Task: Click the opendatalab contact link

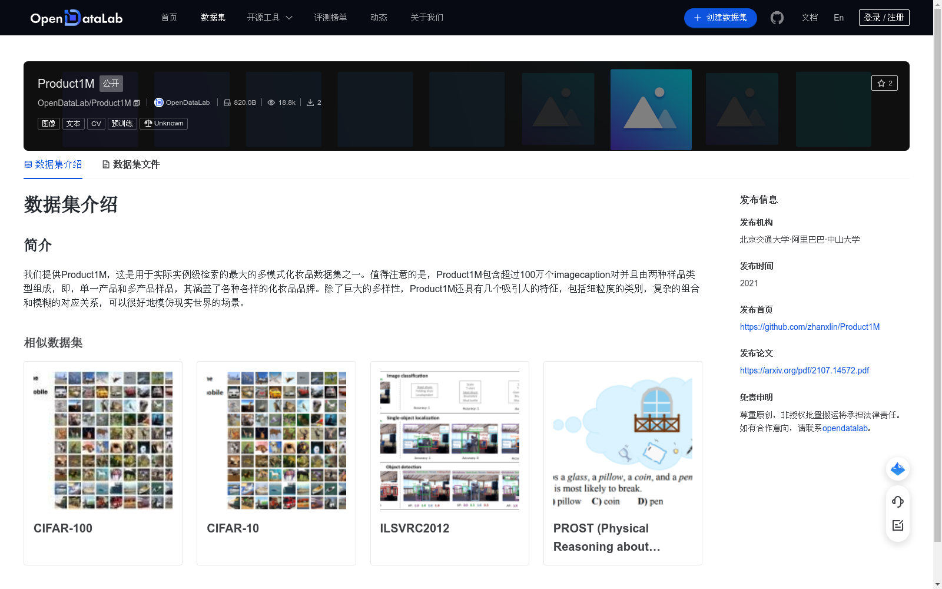Action: pyautogui.click(x=845, y=428)
